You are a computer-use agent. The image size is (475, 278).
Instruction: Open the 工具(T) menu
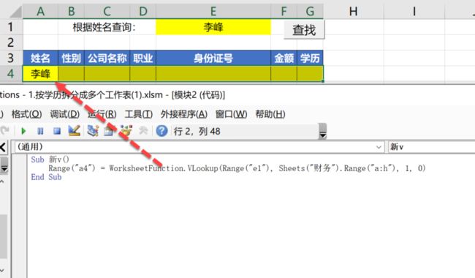tap(139, 114)
